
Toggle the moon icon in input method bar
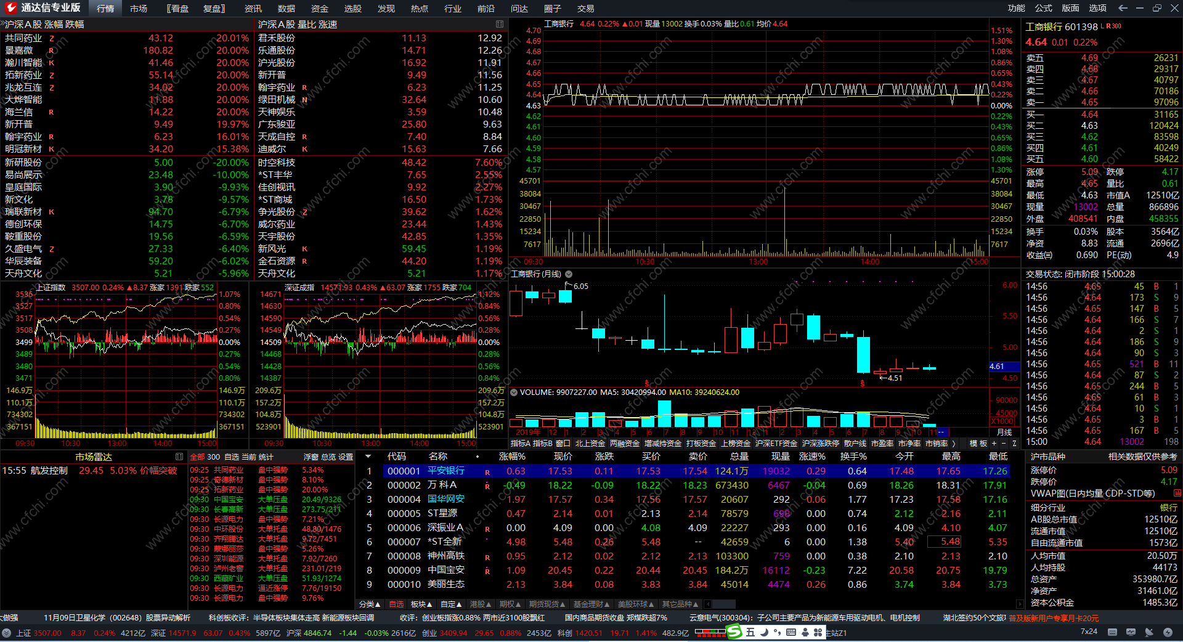[764, 632]
